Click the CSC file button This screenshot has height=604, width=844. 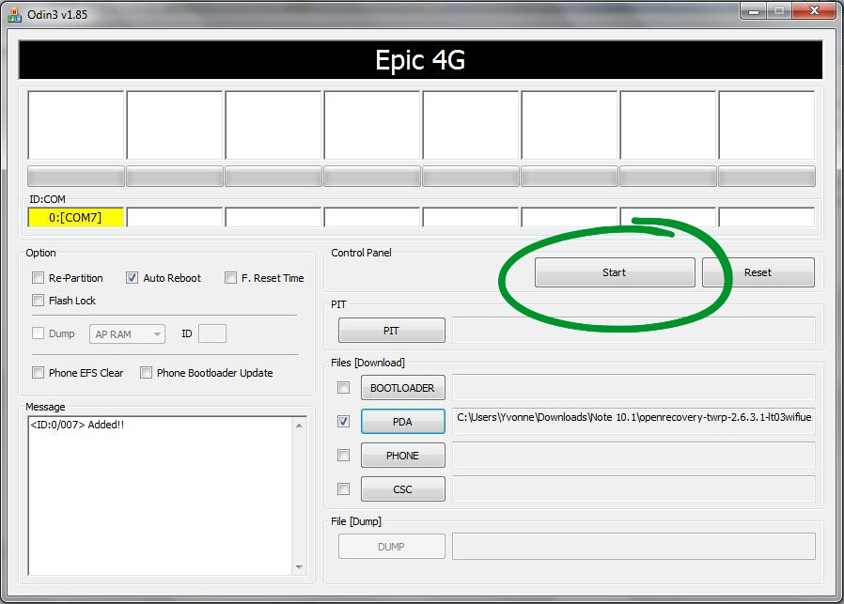[402, 489]
